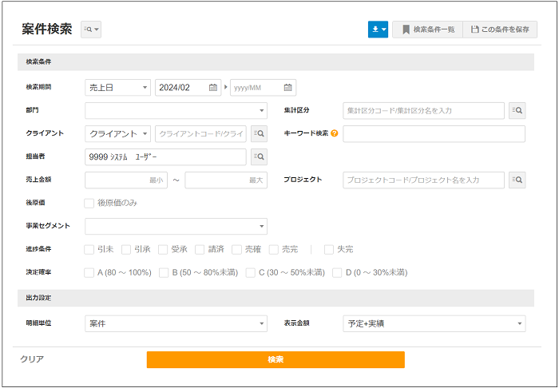This screenshot has height=388, width=559.
Task: Click the 集計区分 code/name input
Action: (x=423, y=110)
